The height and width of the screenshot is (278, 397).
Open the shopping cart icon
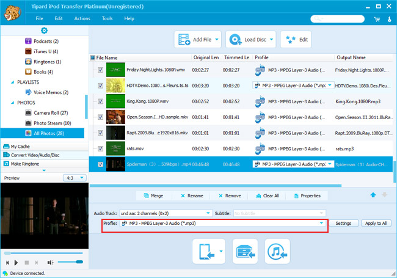pos(377,19)
